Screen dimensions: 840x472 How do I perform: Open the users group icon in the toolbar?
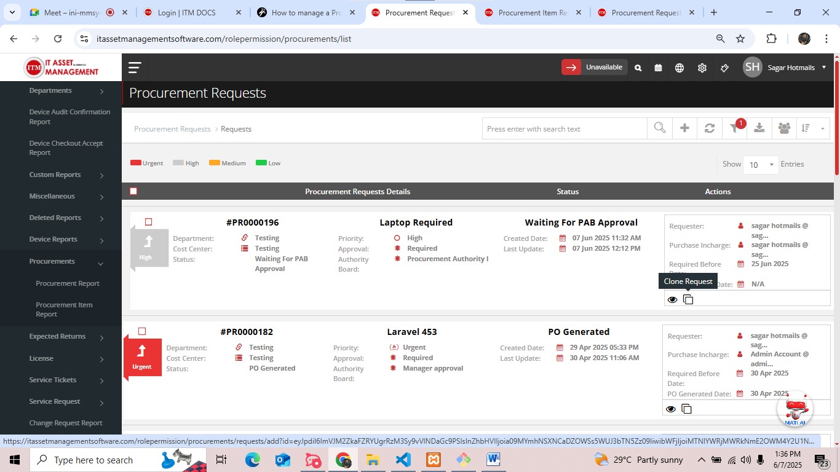click(783, 128)
